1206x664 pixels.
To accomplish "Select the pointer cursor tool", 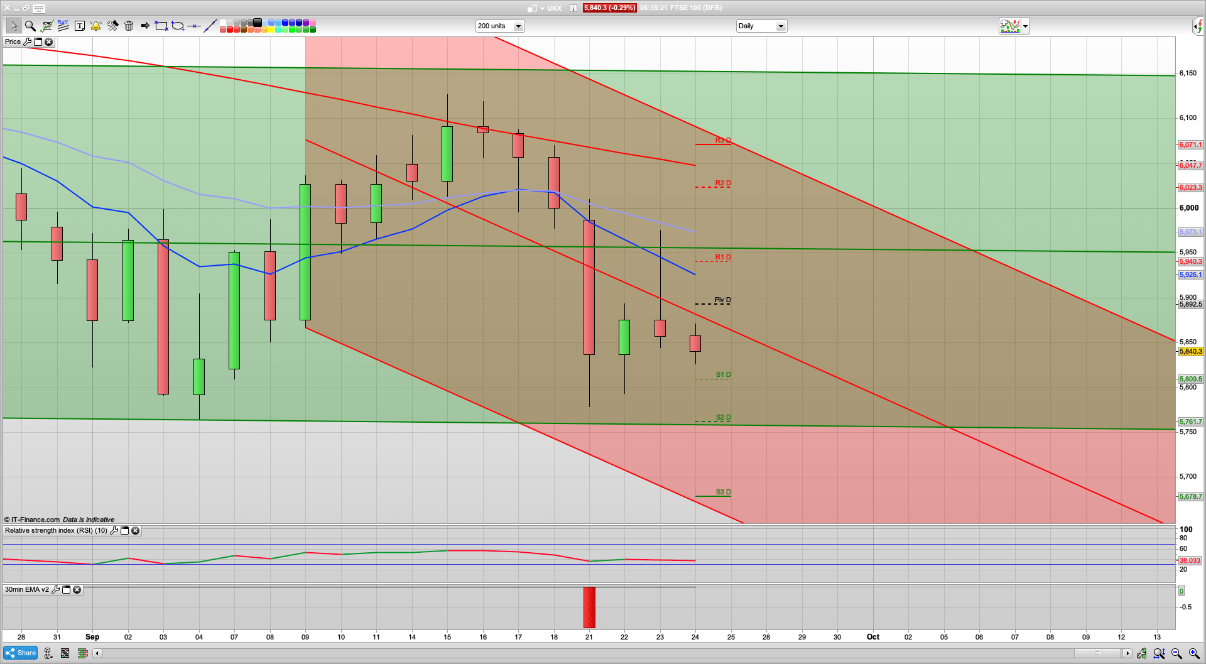I will pos(15,26).
